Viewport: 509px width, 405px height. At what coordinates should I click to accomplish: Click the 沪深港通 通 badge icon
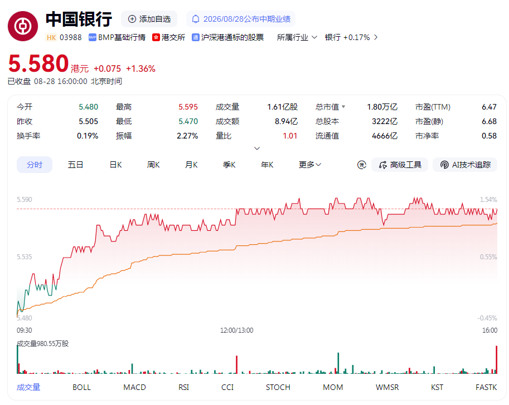(196, 38)
